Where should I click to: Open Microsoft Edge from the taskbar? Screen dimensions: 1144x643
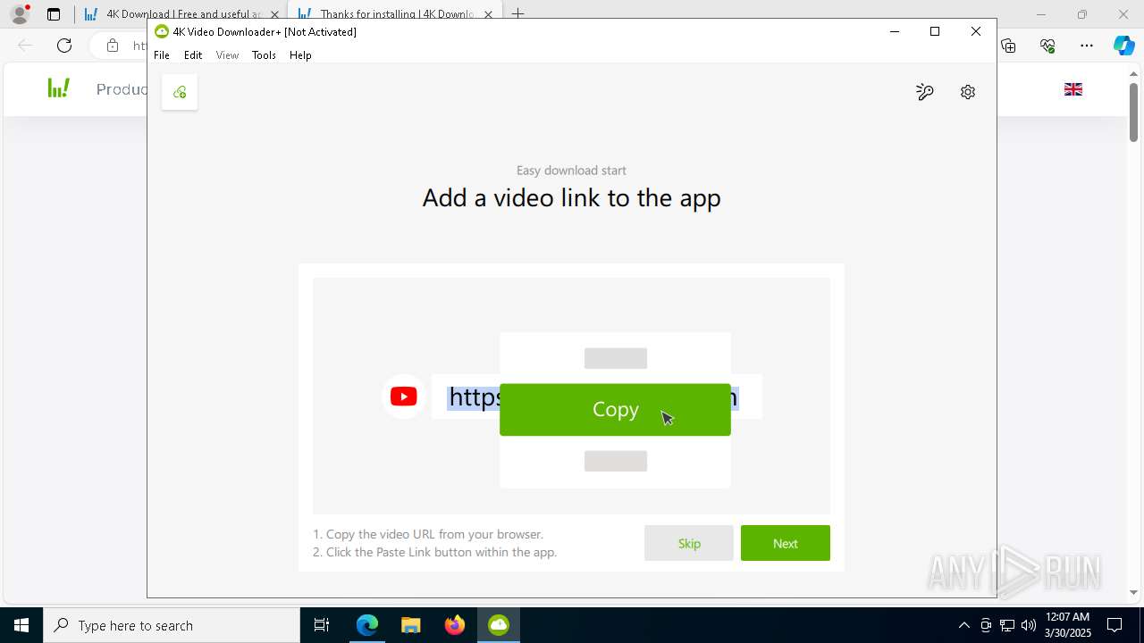coord(367,625)
